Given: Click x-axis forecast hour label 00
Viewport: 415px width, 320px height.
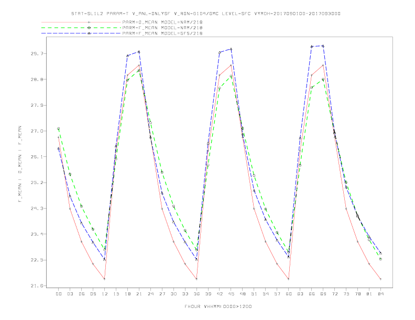Looking at the screenshot, I should [59, 294].
